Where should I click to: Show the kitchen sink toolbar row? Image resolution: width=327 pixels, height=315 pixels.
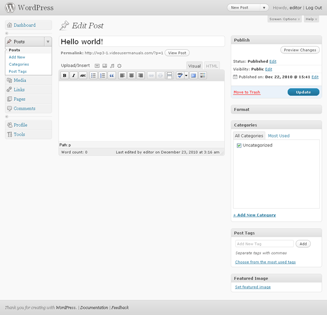[x=203, y=75]
